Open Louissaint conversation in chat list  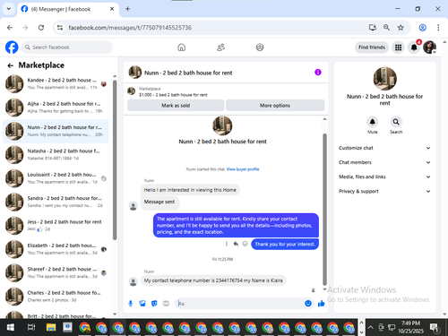[x=56, y=178]
